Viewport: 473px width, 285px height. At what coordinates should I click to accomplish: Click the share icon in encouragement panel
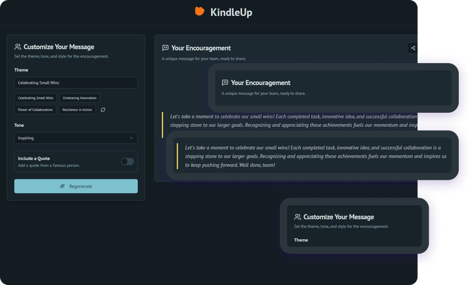click(413, 48)
